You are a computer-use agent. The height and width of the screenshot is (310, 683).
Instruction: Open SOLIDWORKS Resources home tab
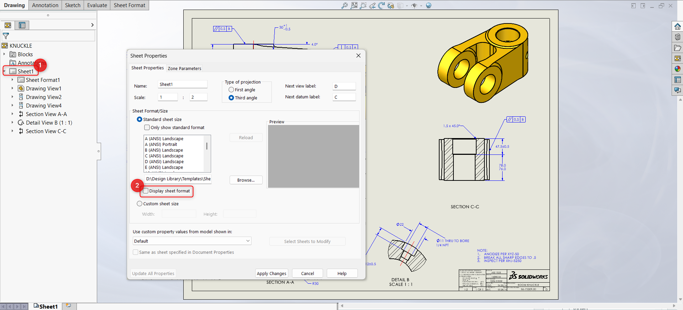(677, 26)
